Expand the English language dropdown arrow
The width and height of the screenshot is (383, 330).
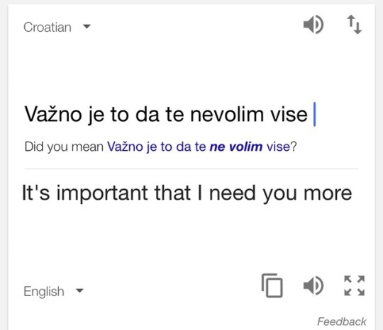[79, 290]
